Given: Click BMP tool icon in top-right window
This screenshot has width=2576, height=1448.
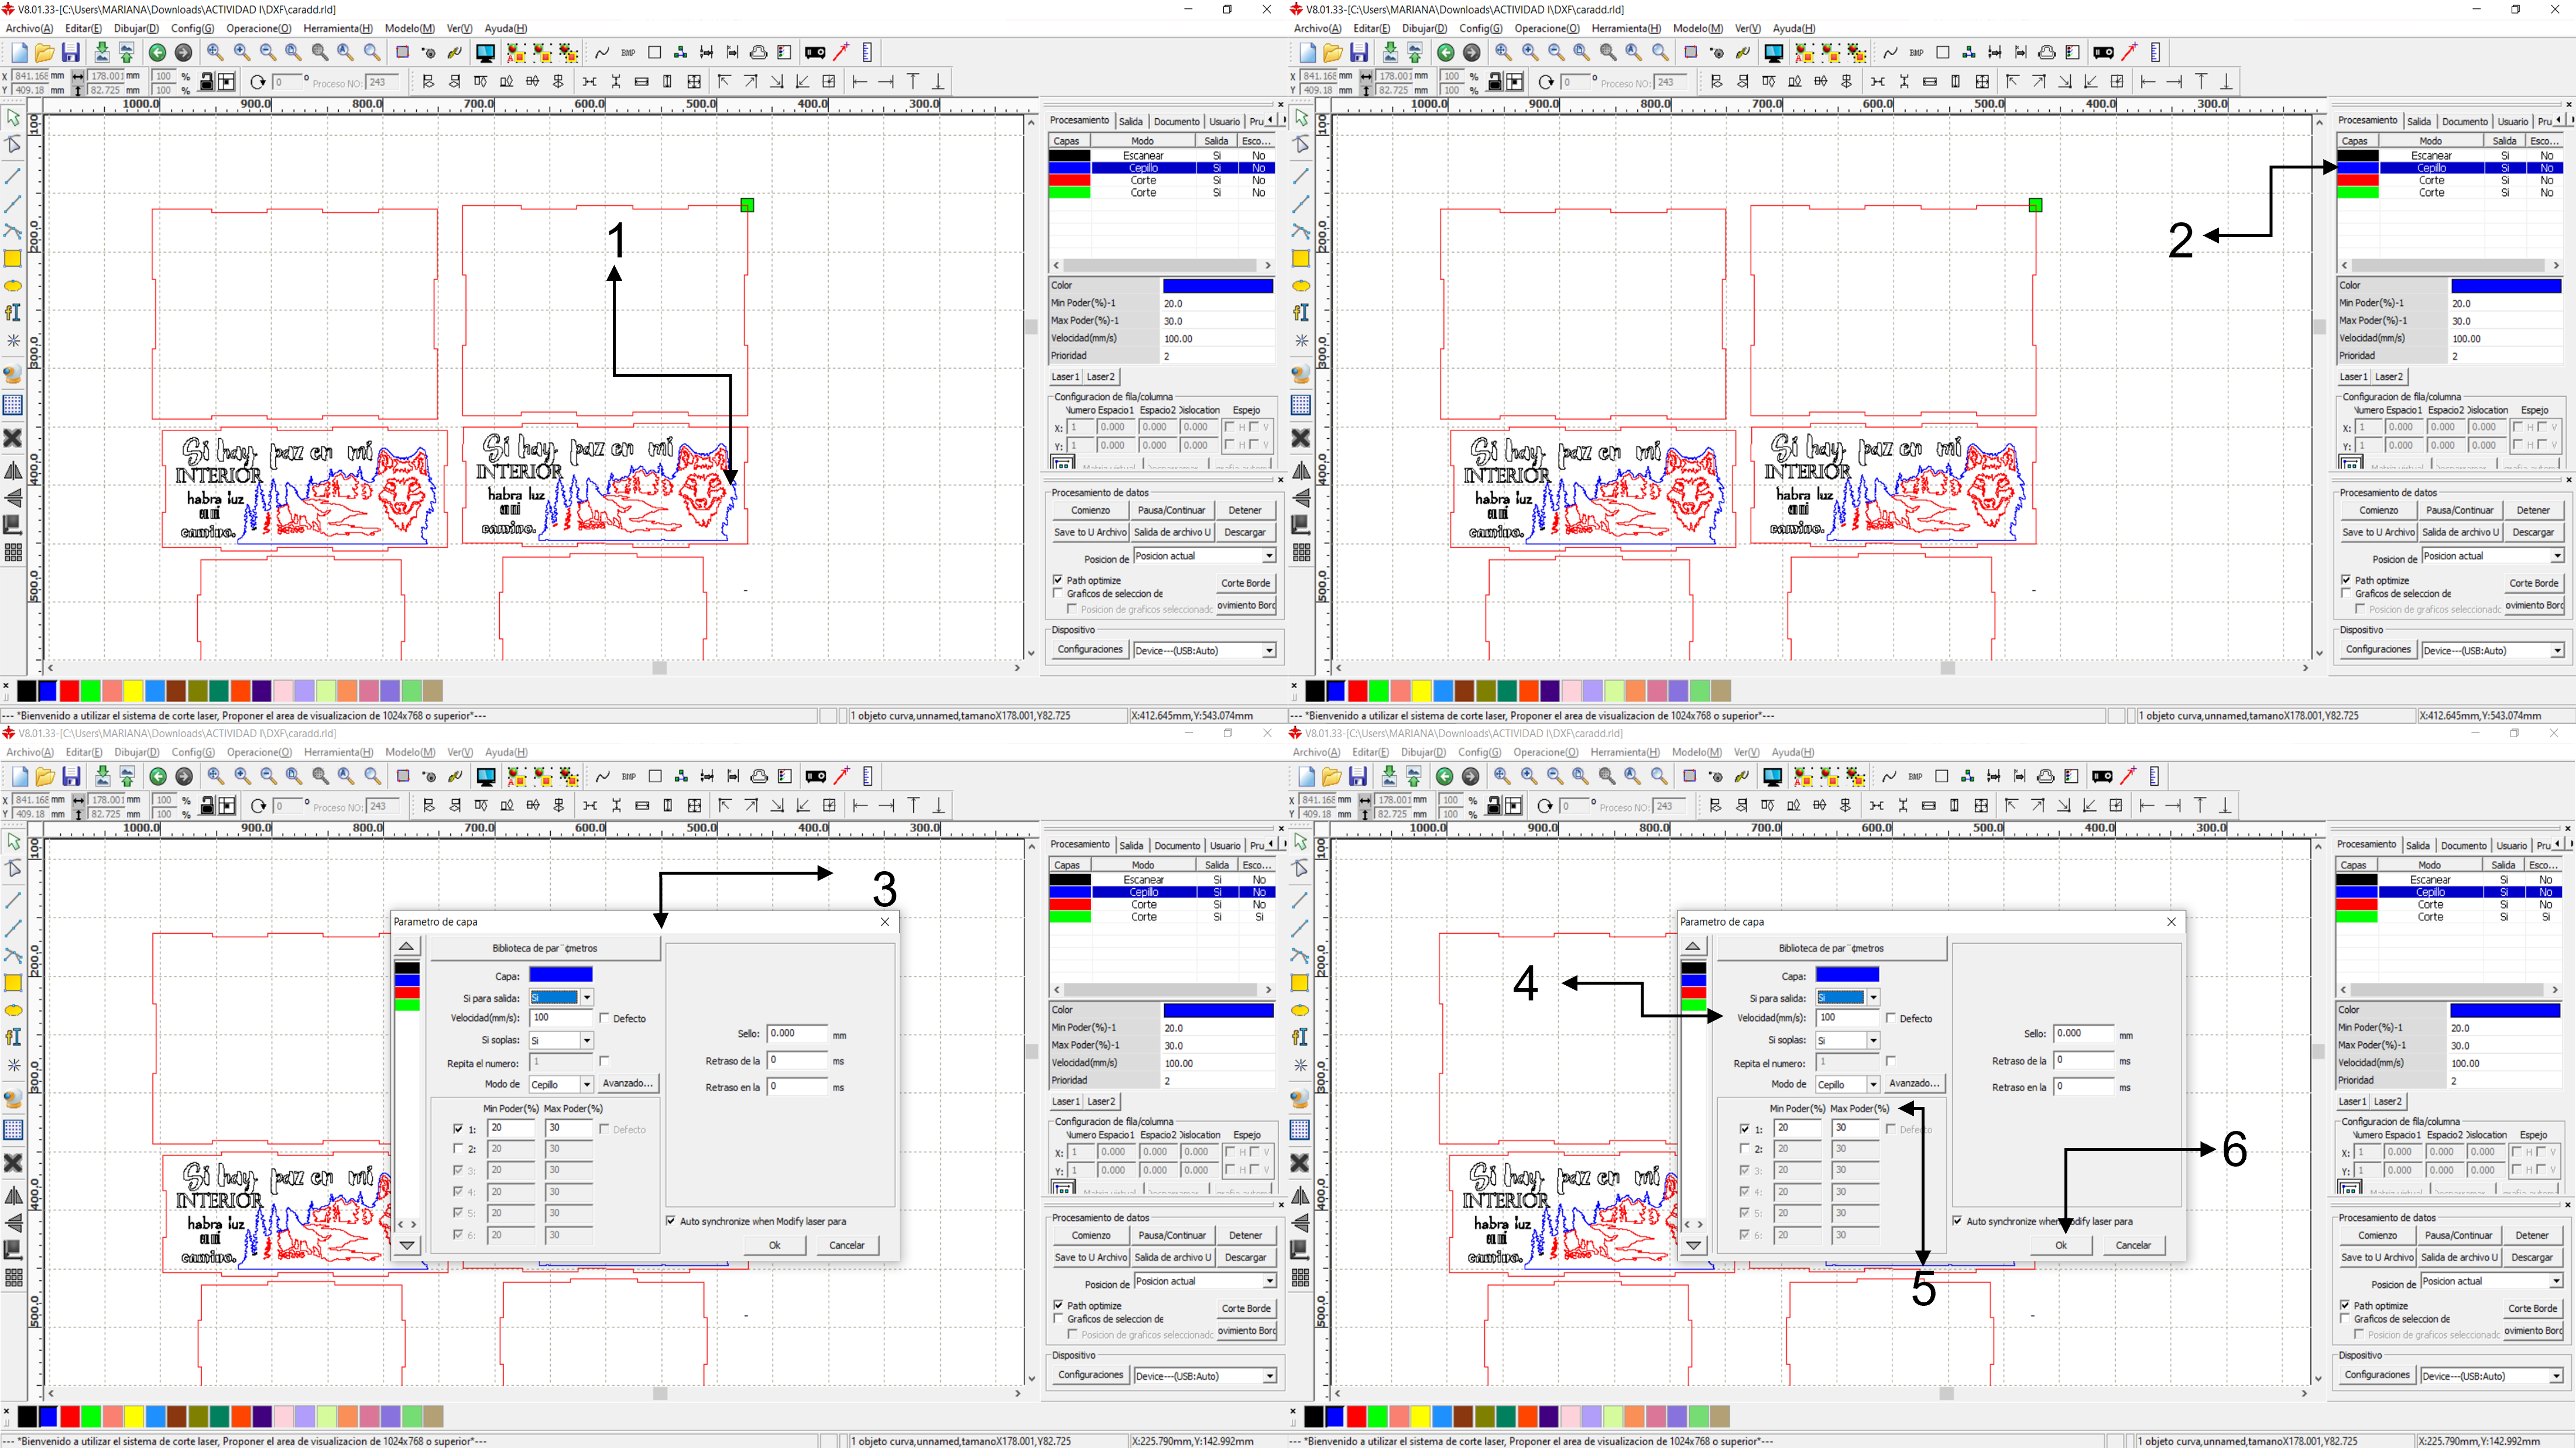Looking at the screenshot, I should 1916,53.
